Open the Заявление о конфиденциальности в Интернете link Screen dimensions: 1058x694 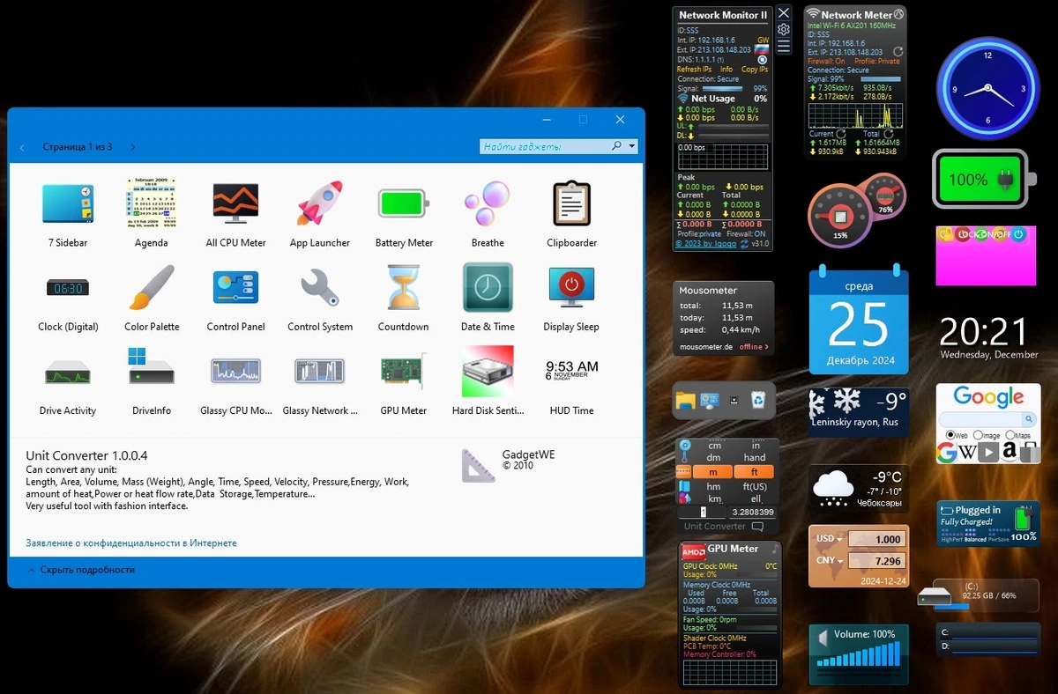[x=131, y=543]
